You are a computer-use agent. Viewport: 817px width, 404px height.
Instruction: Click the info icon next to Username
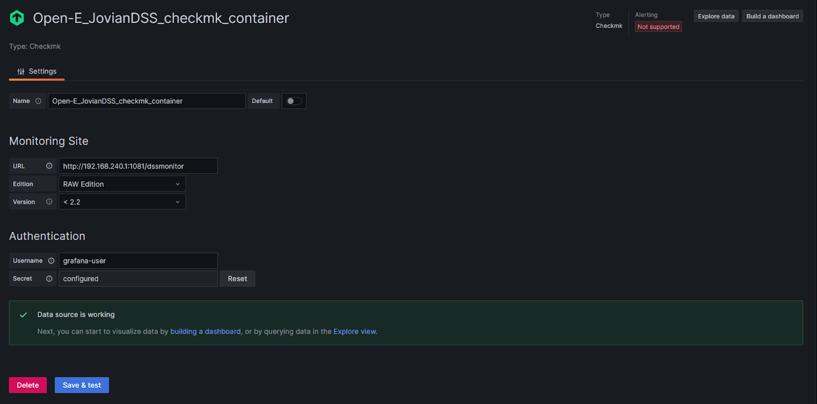tap(51, 260)
